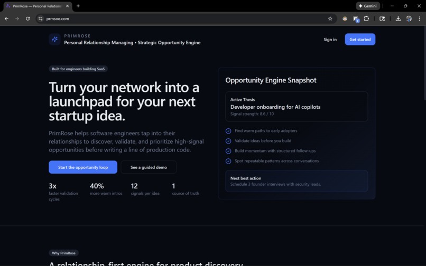Close the PrimRose browser tab
Screen dimensions: 426x266
click(67, 6)
